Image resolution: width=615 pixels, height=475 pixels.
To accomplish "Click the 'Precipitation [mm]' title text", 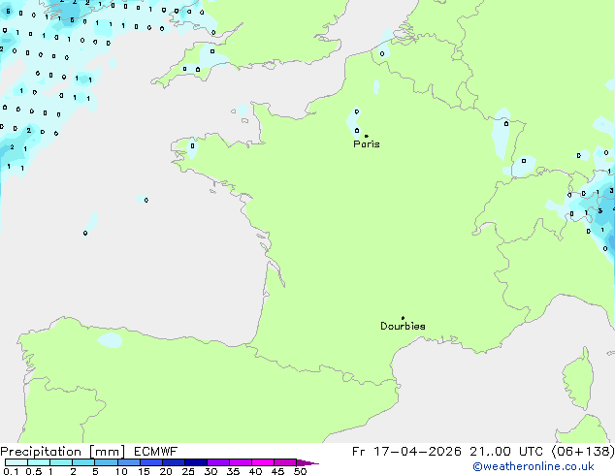I will pos(63,452).
